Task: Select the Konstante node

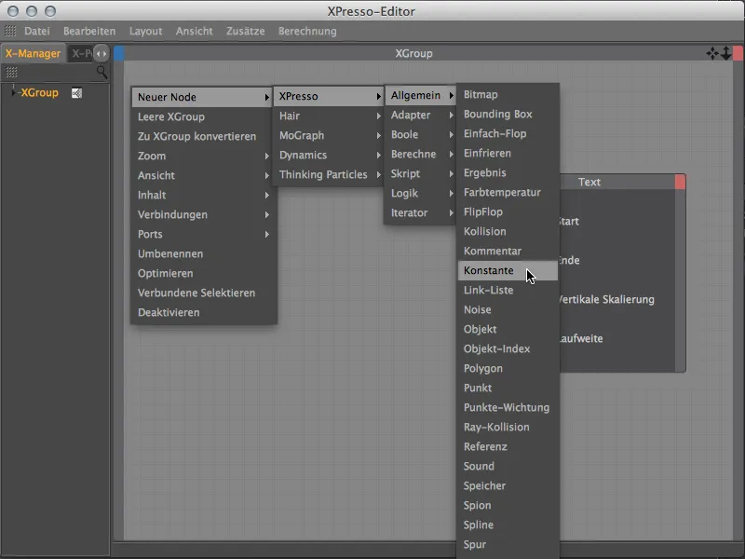Action: 508,270
